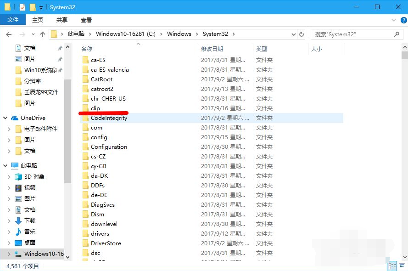Click the Properties quick access toolbar icon
The height and width of the screenshot is (271, 408).
click(22, 7)
